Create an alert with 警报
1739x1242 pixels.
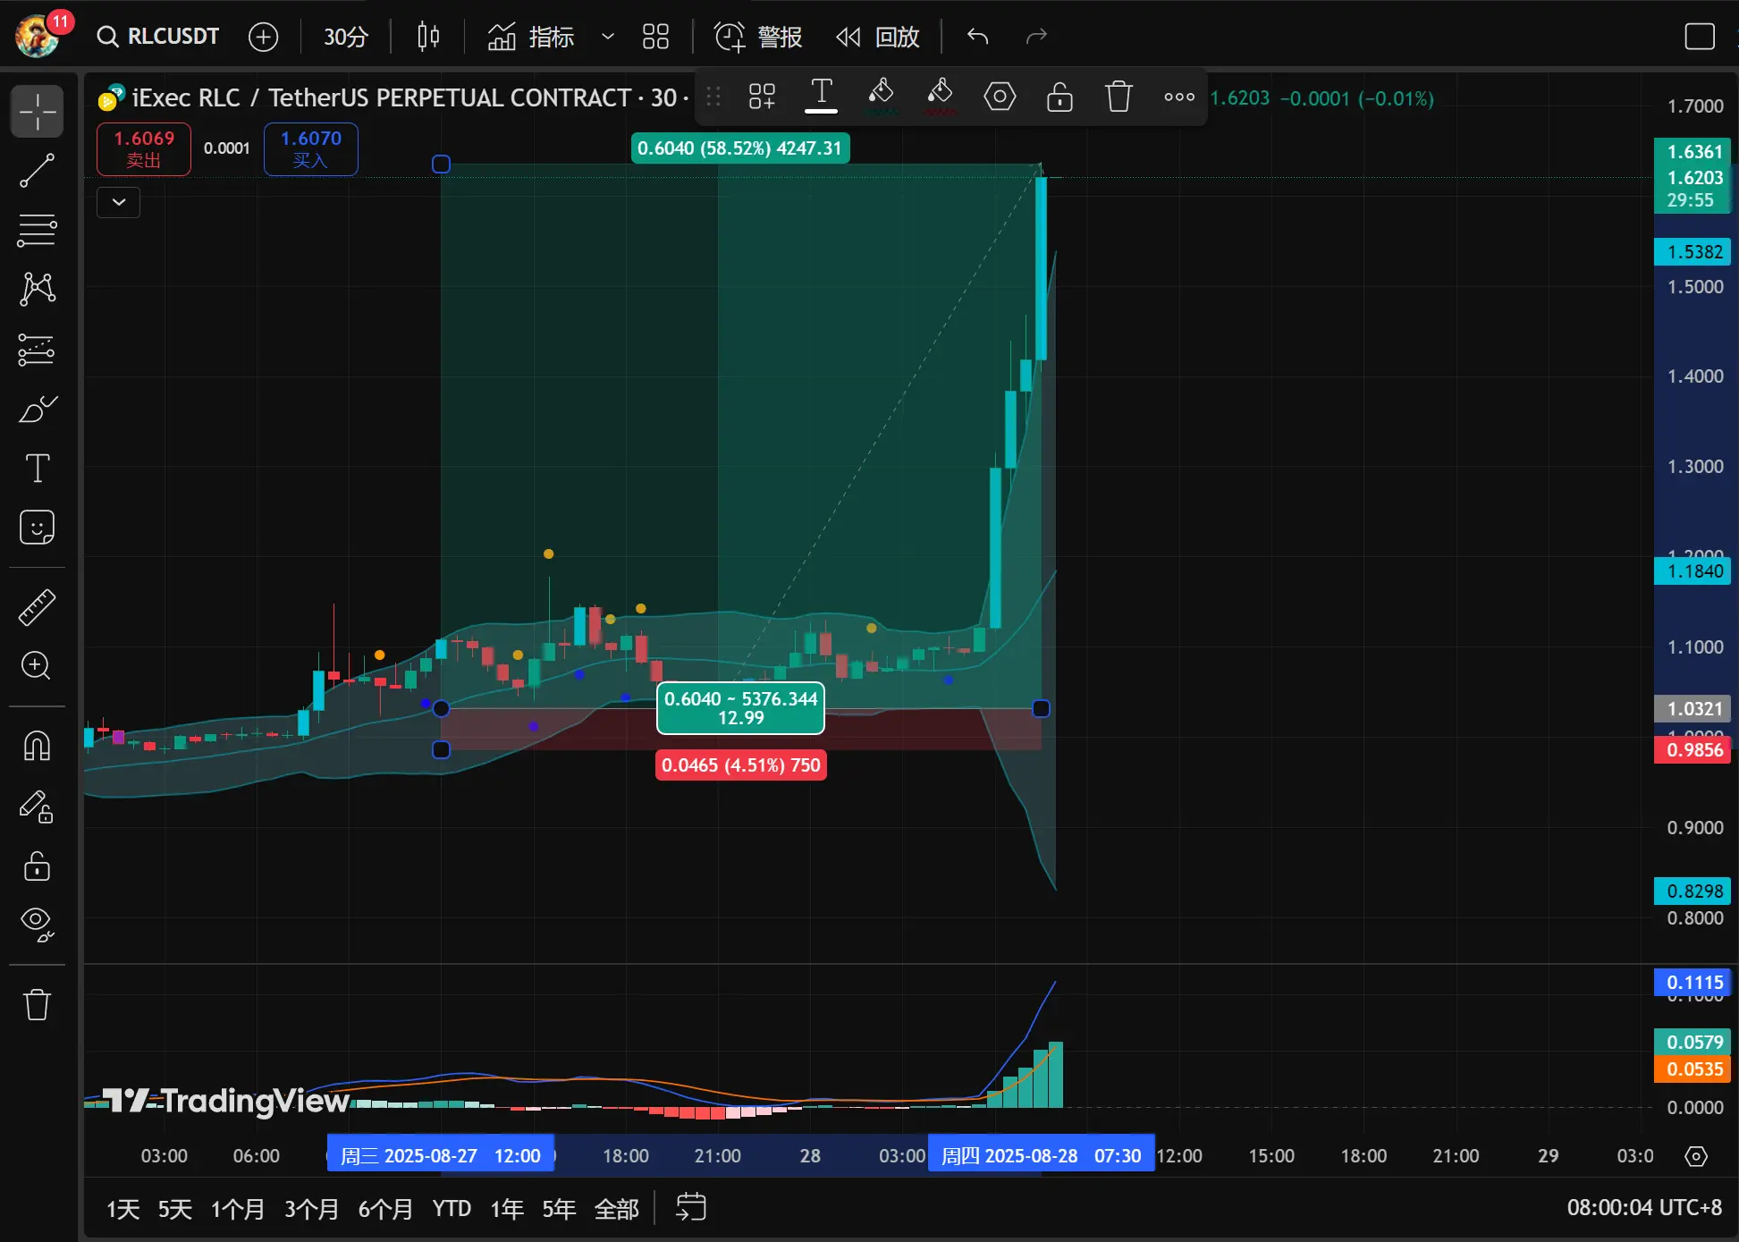click(x=758, y=37)
